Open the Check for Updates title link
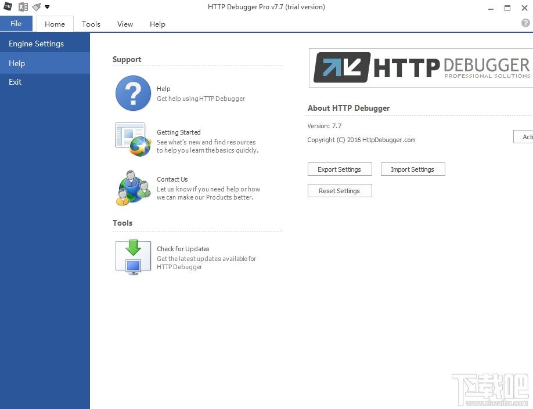This screenshot has width=533, height=409. point(183,249)
